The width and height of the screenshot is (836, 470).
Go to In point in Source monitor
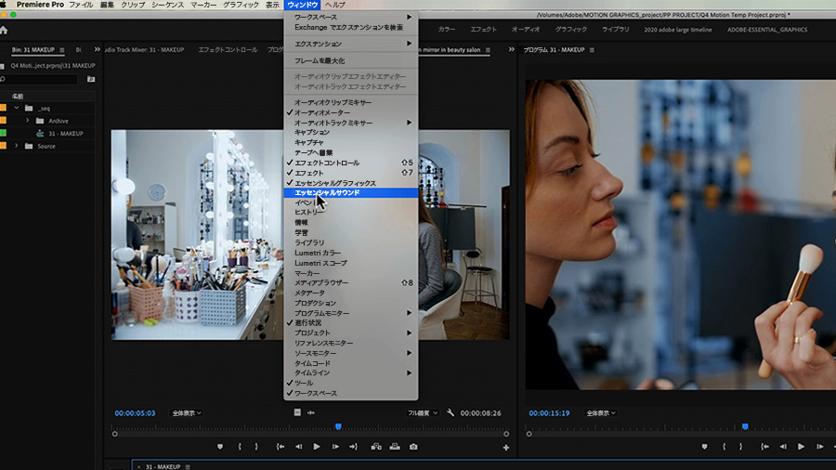(x=280, y=447)
